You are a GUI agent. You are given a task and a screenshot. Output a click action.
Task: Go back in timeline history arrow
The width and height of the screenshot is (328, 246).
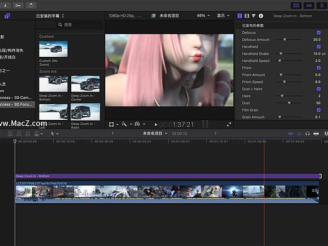tap(113, 133)
